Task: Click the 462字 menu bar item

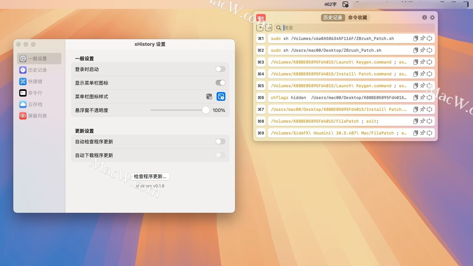Action: pos(330,4)
